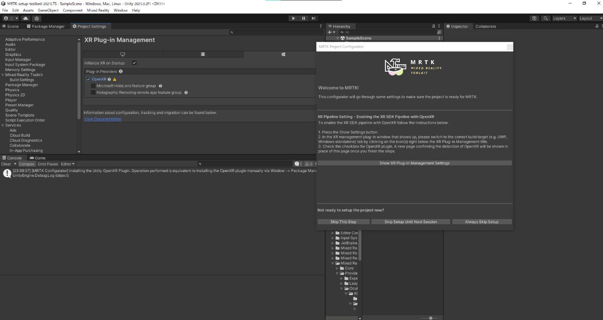This screenshot has width=603, height=320.
Task: Click the cloud services icon
Action: (25, 18)
